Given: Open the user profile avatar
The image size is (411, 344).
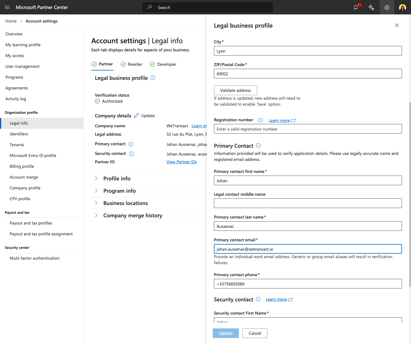Looking at the screenshot, I should [x=403, y=7].
